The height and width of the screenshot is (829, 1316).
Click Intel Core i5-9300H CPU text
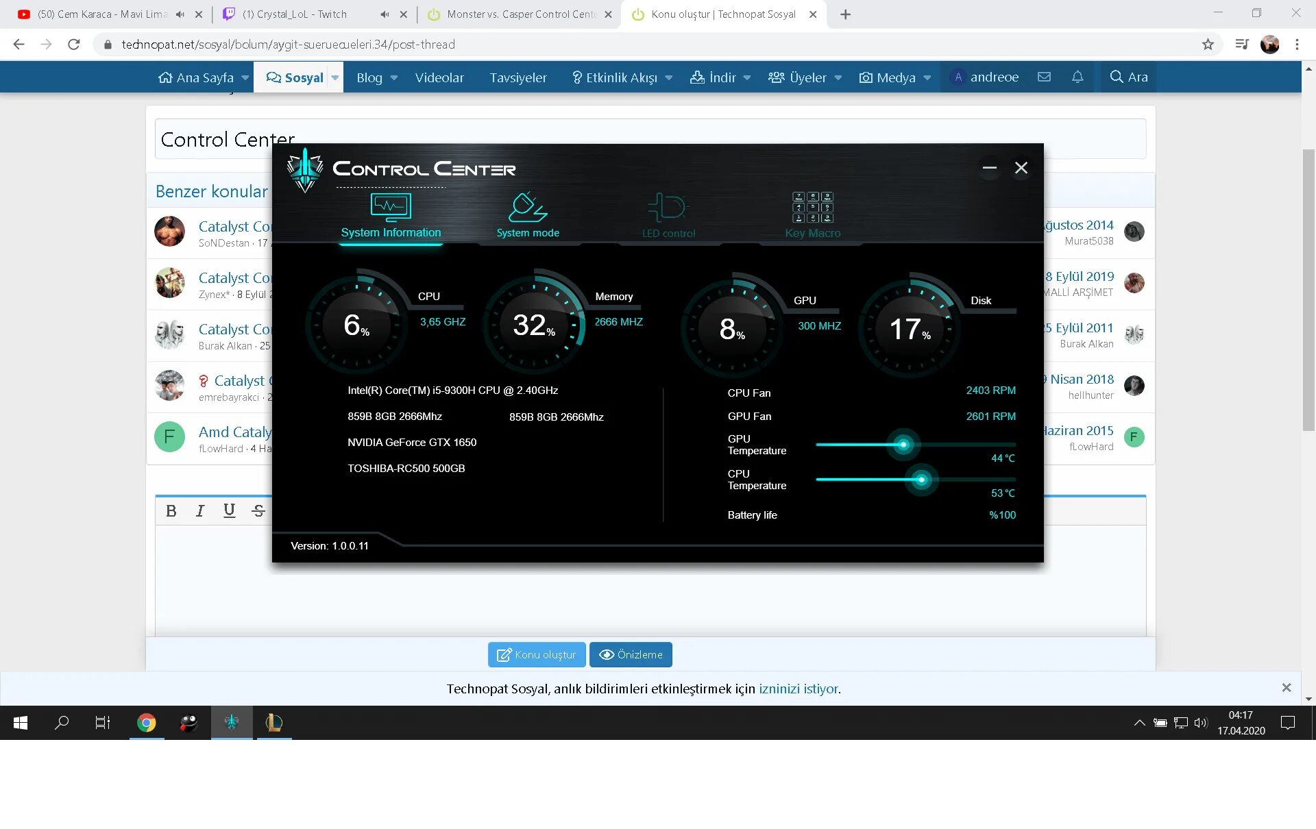tap(452, 391)
